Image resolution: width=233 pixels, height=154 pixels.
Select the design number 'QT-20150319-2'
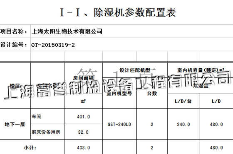[x=53, y=45]
